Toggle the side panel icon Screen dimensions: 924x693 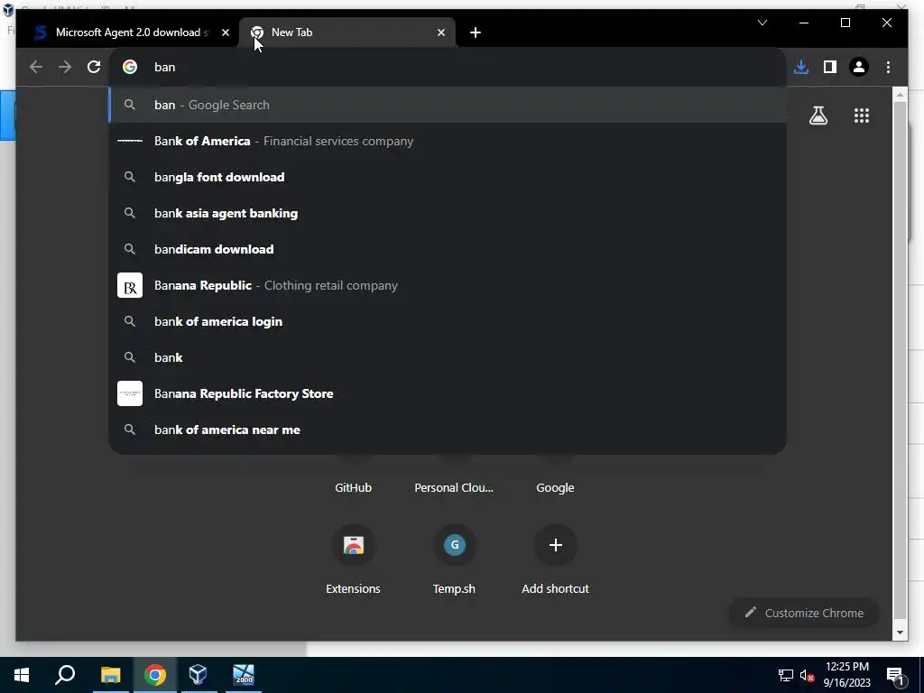pyautogui.click(x=830, y=67)
